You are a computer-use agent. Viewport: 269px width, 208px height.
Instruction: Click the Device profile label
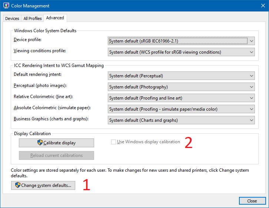click(x=28, y=40)
